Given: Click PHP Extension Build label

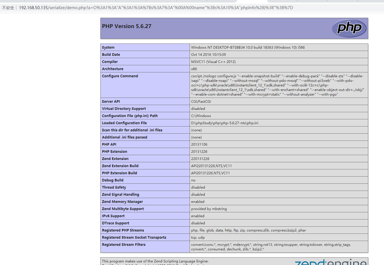Looking at the screenshot, I should 120,173.
